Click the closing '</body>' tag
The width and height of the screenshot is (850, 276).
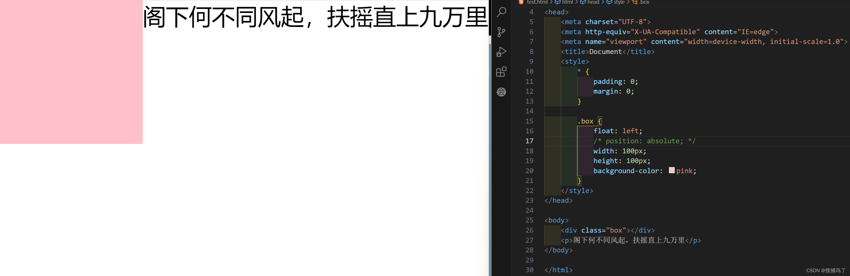click(558, 250)
